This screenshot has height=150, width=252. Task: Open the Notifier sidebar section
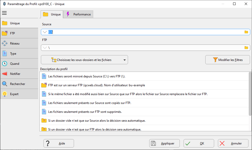(x=19, y=74)
